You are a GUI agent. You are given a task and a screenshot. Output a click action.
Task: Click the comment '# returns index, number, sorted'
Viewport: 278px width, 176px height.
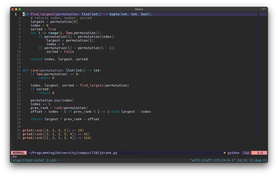61,18
